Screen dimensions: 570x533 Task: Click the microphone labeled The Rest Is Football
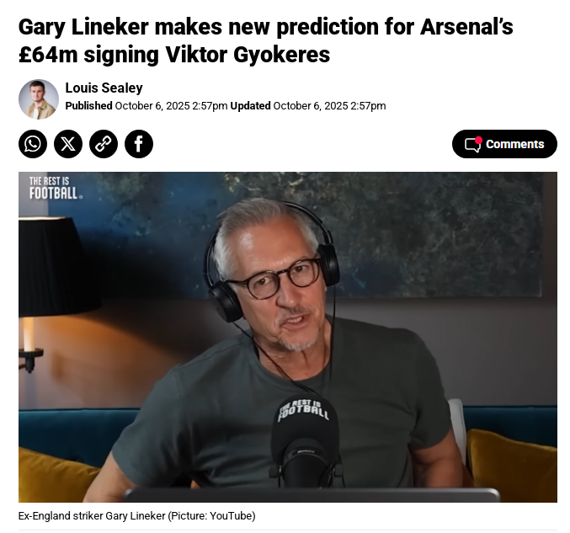click(305, 440)
